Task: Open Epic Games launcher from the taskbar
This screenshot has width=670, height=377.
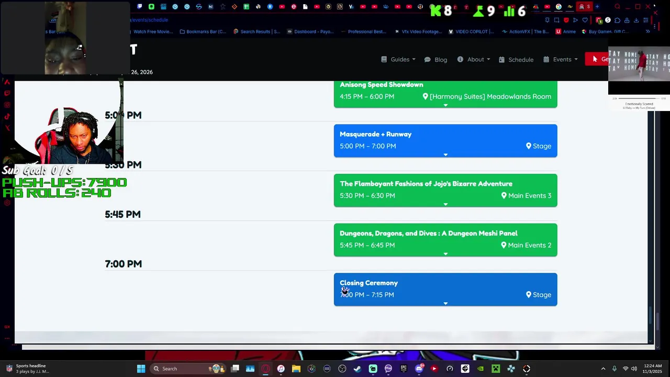Action: [x=404, y=369]
